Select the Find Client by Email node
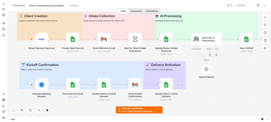 click(x=73, y=85)
